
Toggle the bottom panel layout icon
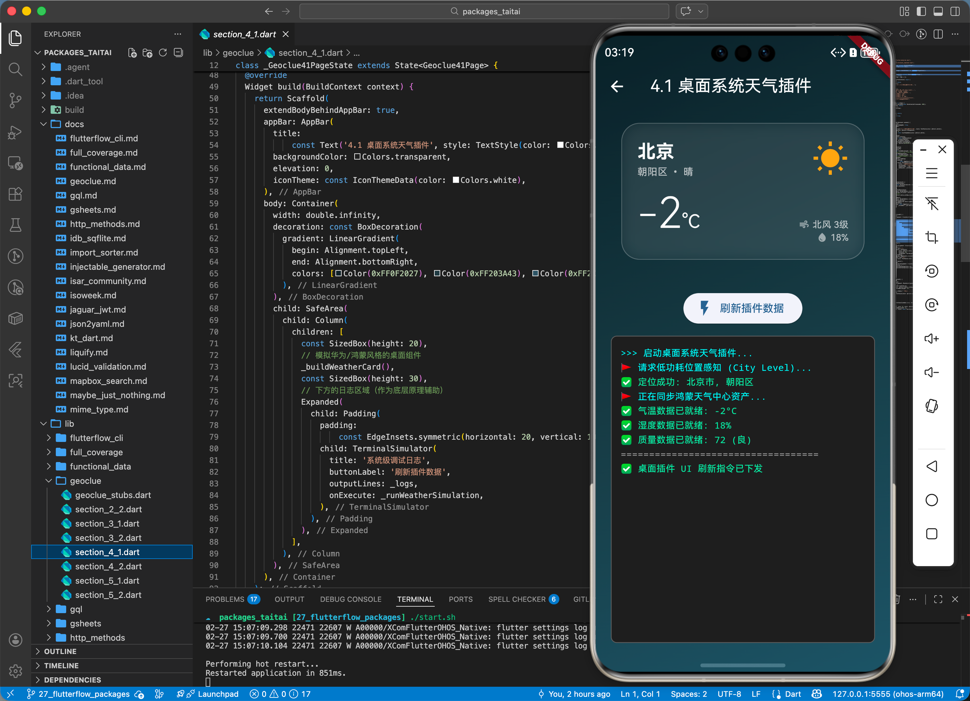[938, 12]
